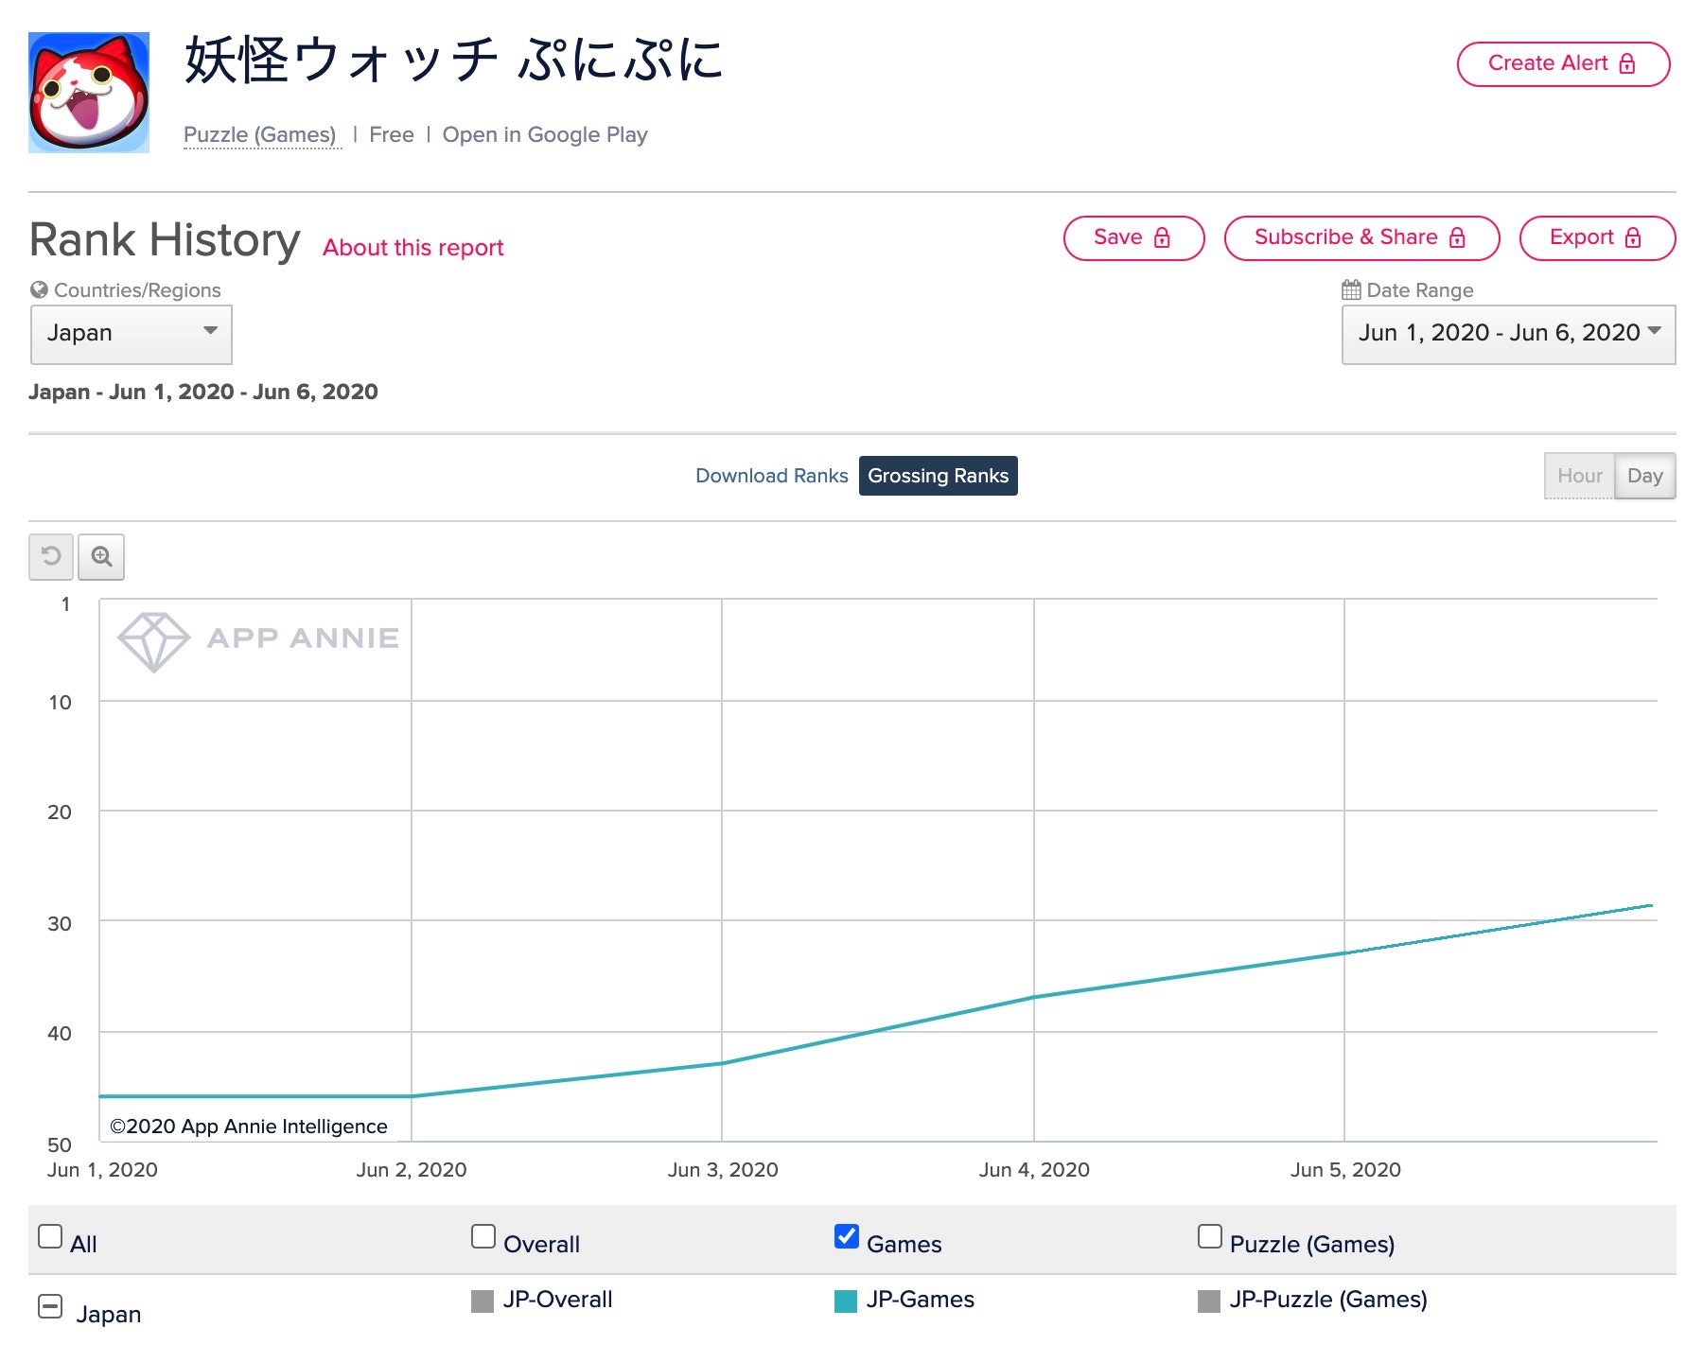Viewport: 1703px width, 1345px height.
Task: Select the Day granularity button
Action: (1644, 476)
